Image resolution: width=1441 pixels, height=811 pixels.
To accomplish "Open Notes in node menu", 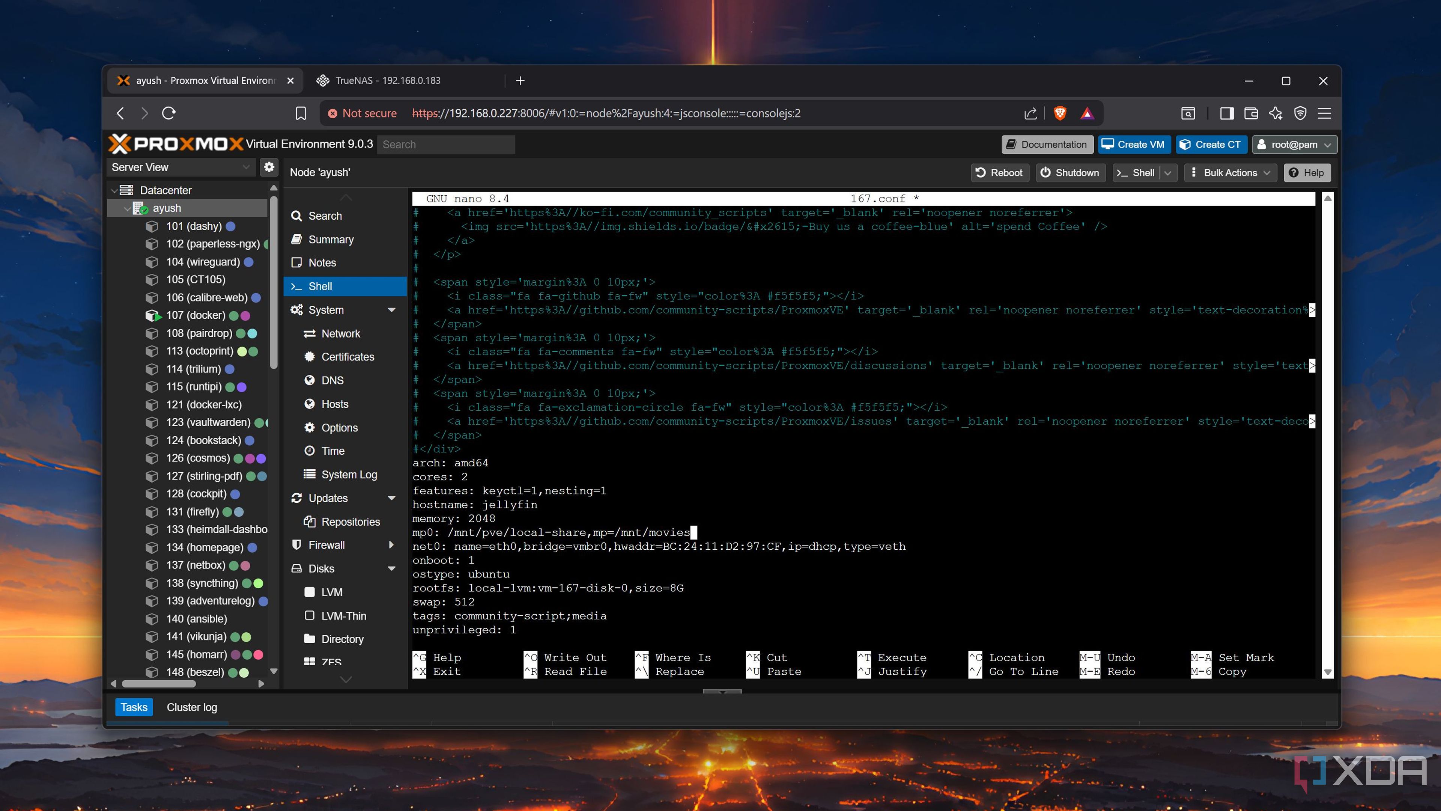I will 345,262.
